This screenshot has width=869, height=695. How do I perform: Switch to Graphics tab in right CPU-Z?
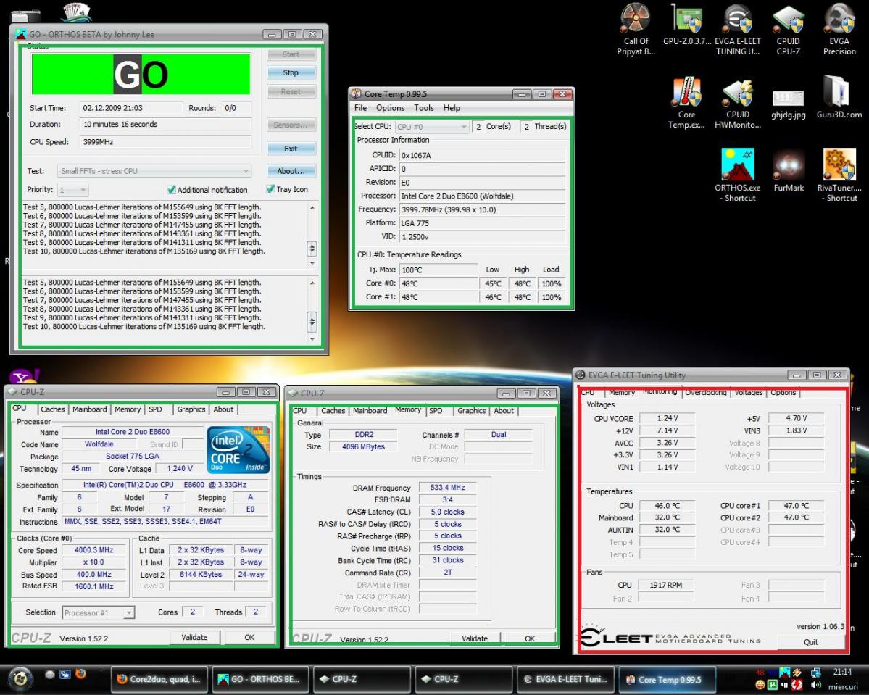472,411
